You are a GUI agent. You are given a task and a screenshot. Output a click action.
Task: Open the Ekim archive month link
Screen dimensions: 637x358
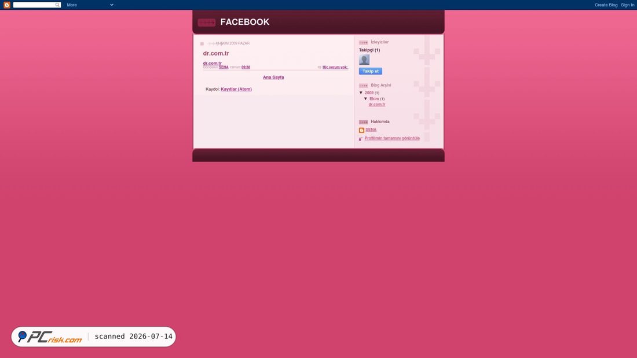[374, 99]
